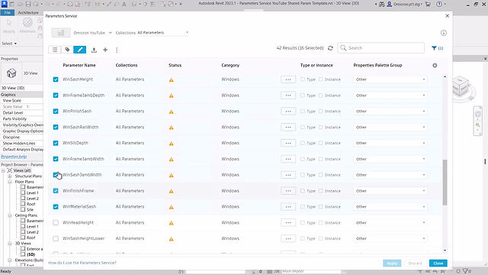
Task: Click the WinFinishFrame parameter name
Action: click(79, 191)
